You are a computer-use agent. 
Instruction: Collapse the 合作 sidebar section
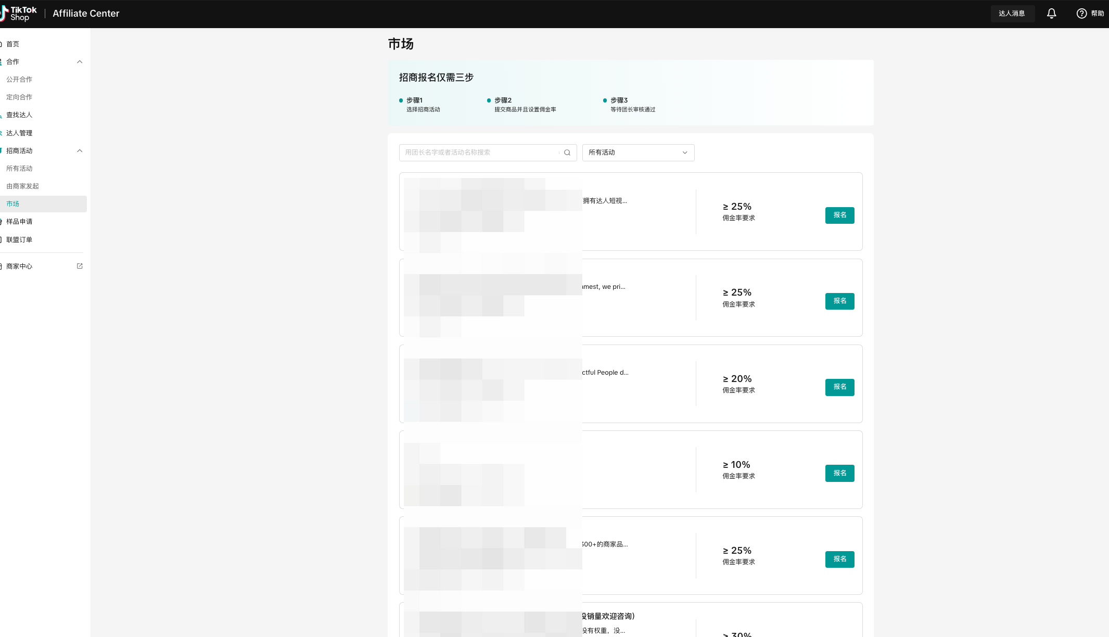point(80,62)
